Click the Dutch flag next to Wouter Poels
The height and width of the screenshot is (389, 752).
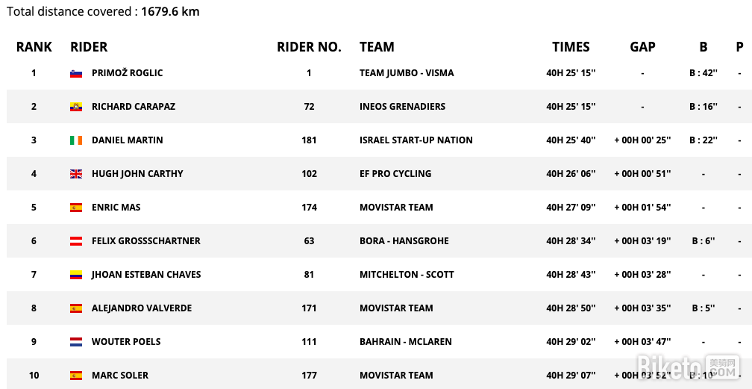[x=76, y=342]
